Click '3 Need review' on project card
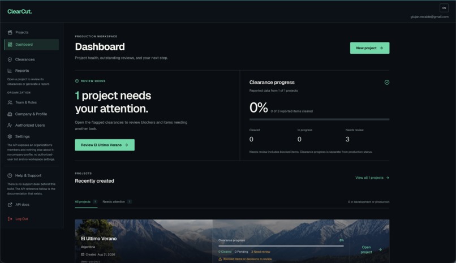Screen dimensions: 456x263 click(261, 252)
